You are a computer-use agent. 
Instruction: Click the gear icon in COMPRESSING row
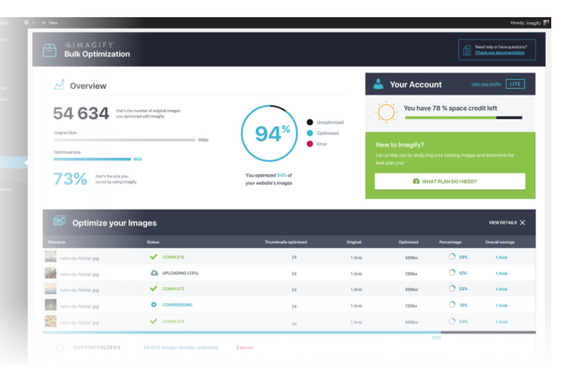153,305
